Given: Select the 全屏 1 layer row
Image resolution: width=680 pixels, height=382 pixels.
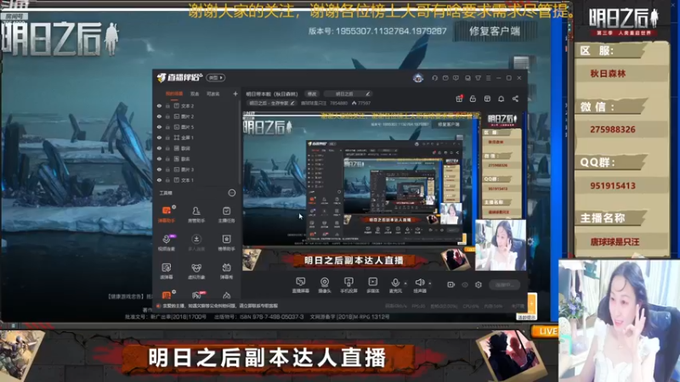Looking at the screenshot, I should (197, 138).
